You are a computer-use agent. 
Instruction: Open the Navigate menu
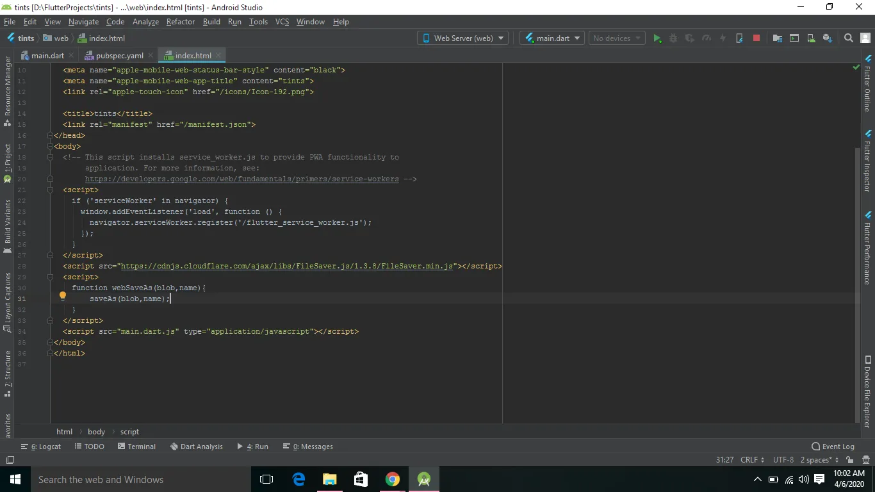(x=84, y=22)
